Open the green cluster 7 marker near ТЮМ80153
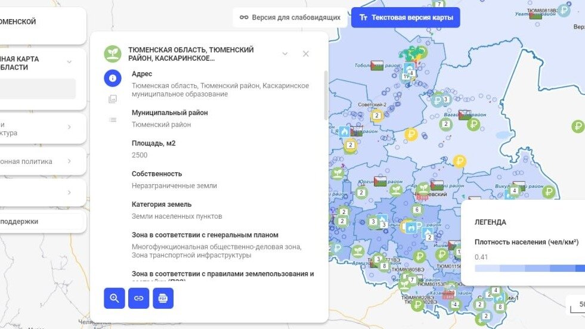Viewport: 585px width, 329px height. (x=412, y=280)
